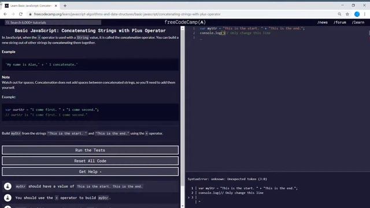Minimize the Chrome window

342,5
